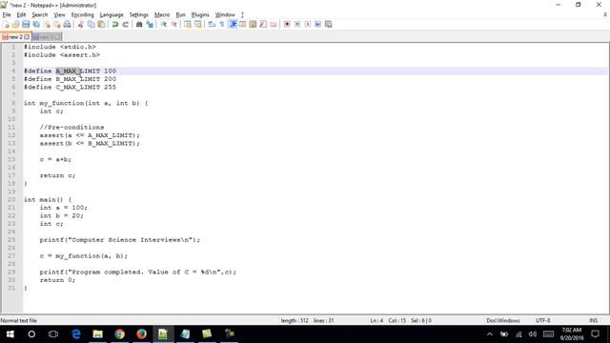
Task: Print the document via toolbar icon
Action: [67, 24]
